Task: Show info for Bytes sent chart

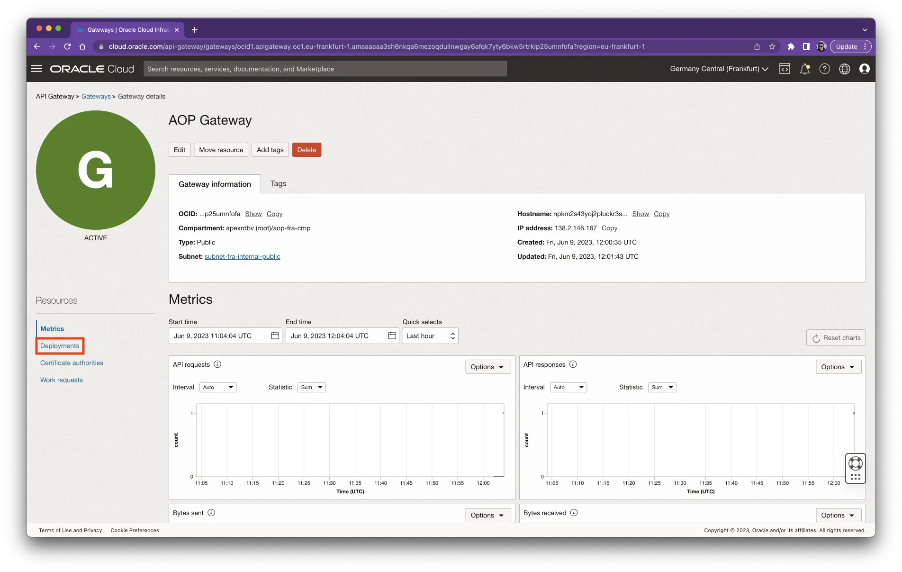Action: click(x=211, y=513)
